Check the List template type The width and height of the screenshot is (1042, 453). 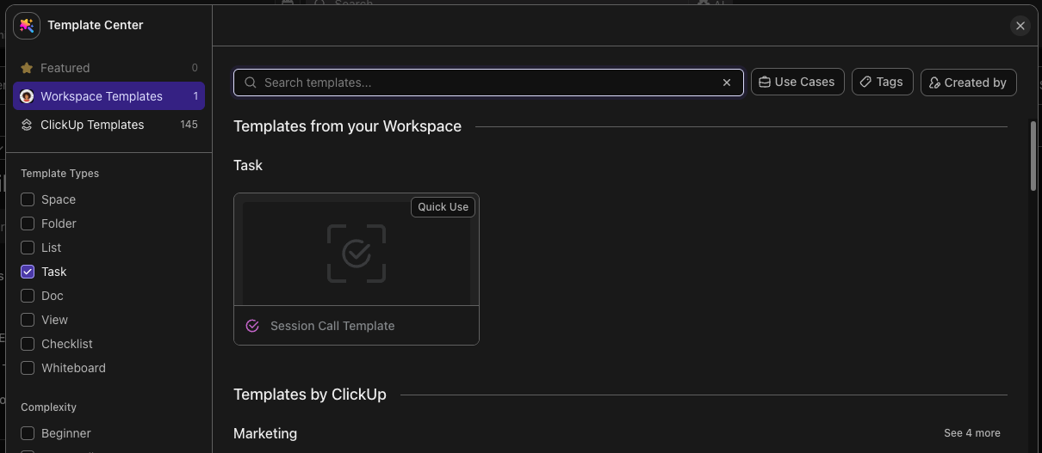[x=28, y=248]
